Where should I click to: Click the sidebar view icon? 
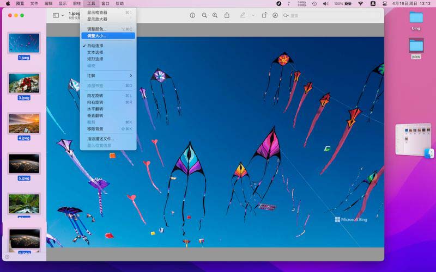[x=56, y=15]
